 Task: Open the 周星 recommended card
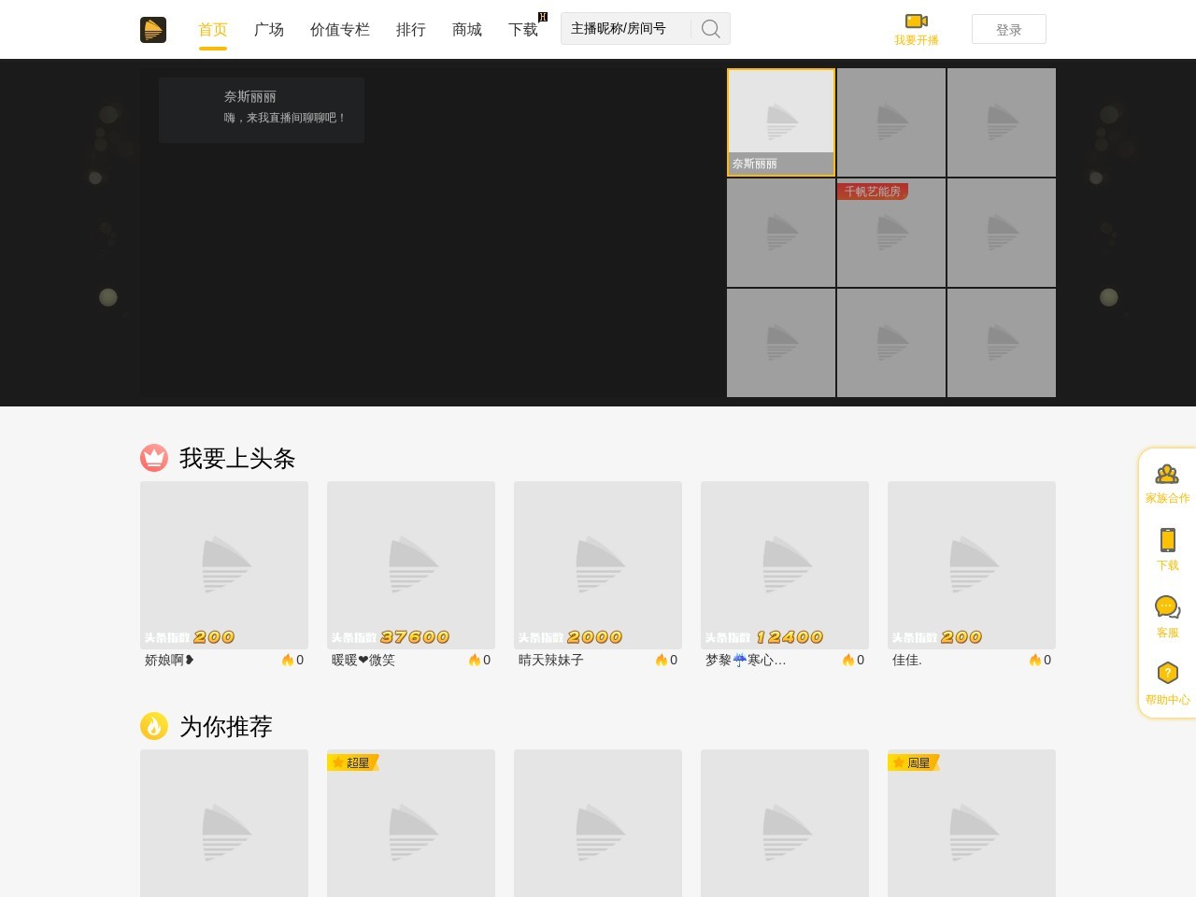[972, 823]
